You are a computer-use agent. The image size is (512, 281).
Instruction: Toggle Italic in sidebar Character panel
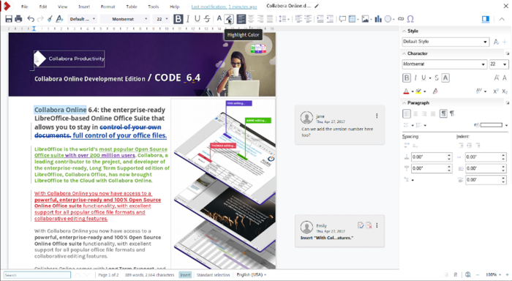pyautogui.click(x=415, y=78)
